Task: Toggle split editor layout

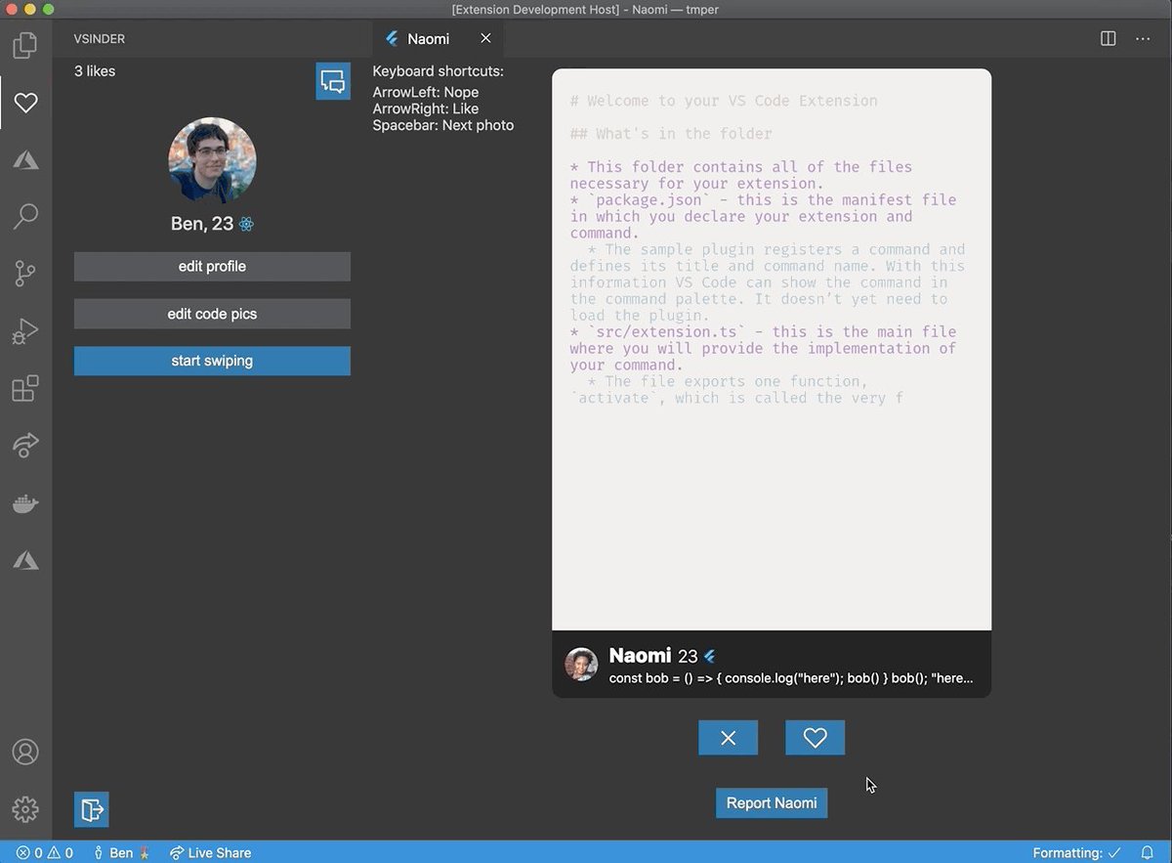Action: click(x=1109, y=39)
